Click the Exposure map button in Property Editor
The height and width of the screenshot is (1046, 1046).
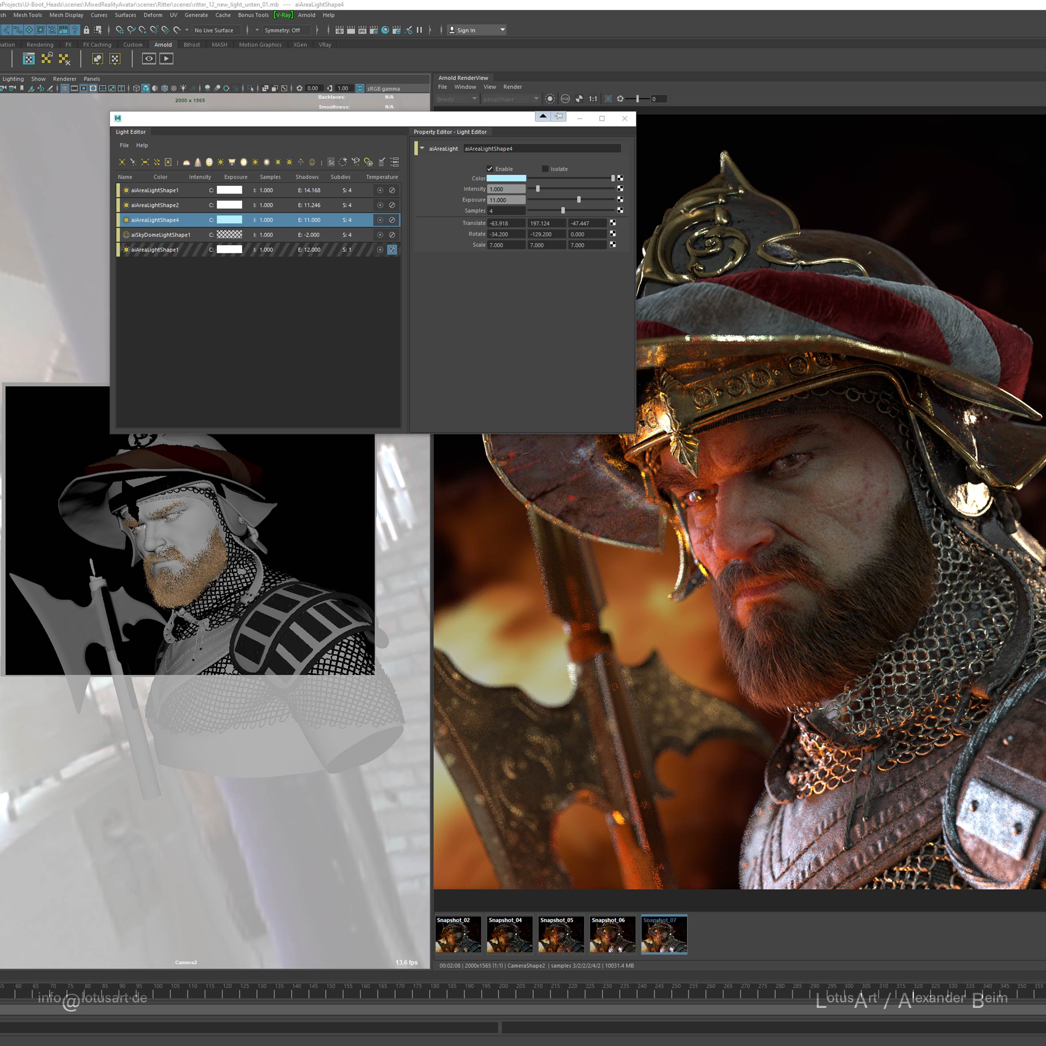point(620,200)
